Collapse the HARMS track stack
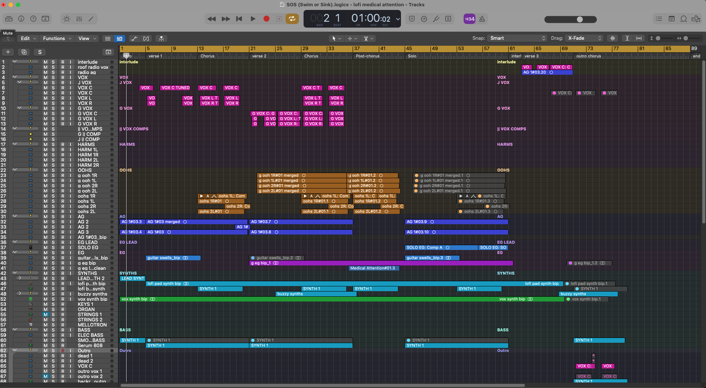Screen dimensions: 706x388 click(15, 144)
